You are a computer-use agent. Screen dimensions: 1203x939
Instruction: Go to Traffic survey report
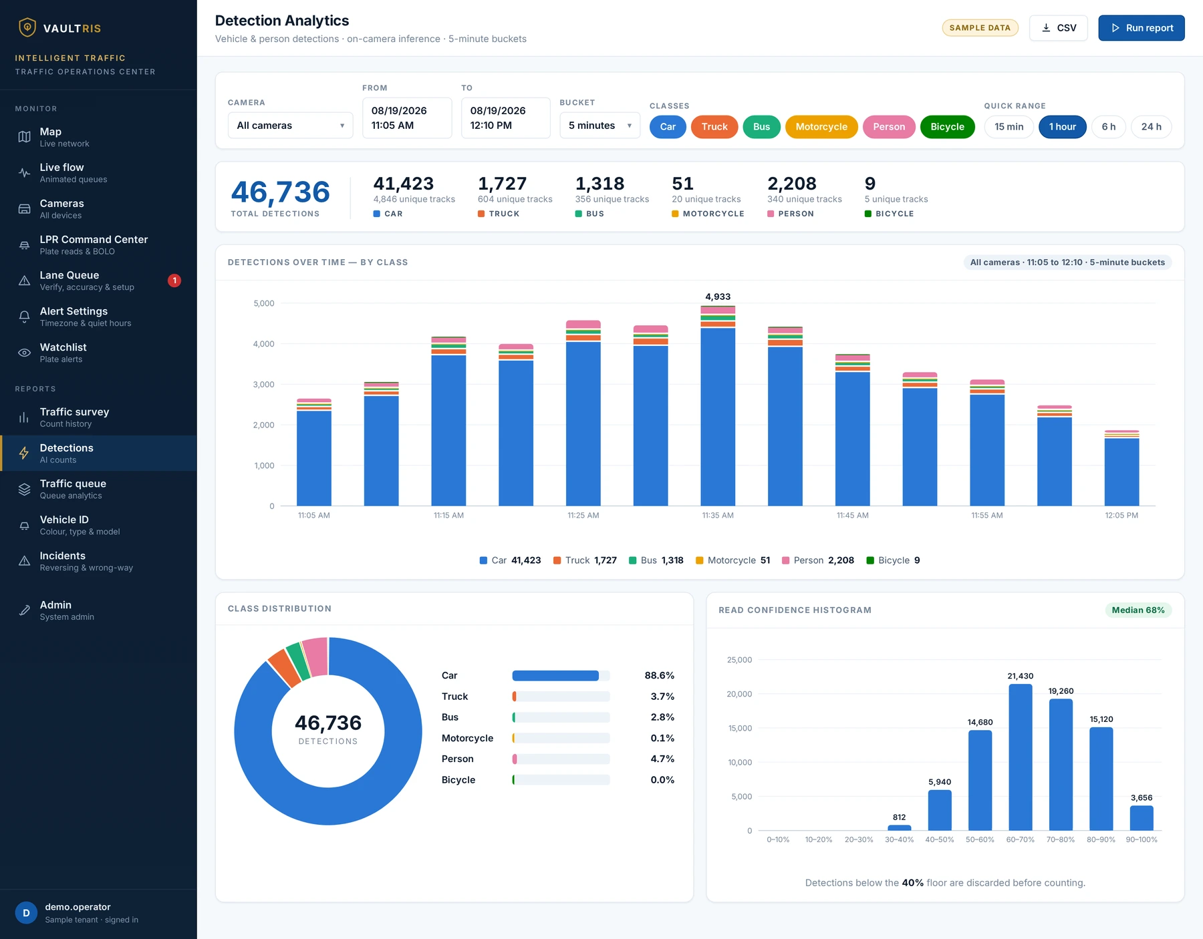click(98, 417)
